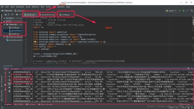
Task: Toggle scroll to end in console
Action: (10, 84)
